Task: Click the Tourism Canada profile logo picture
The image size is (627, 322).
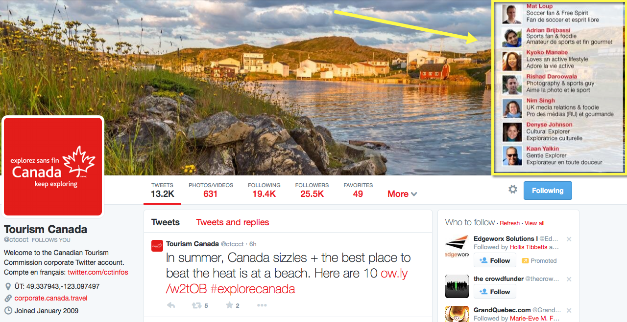Action: [x=53, y=167]
